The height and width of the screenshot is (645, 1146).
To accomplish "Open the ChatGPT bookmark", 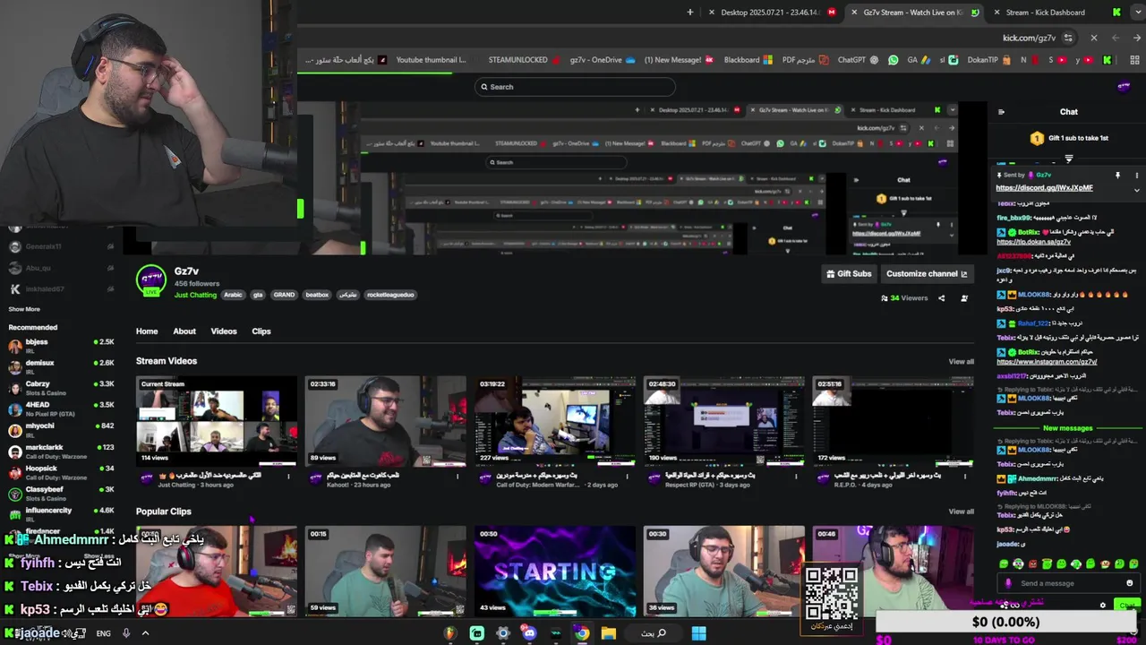I will pyautogui.click(x=858, y=60).
